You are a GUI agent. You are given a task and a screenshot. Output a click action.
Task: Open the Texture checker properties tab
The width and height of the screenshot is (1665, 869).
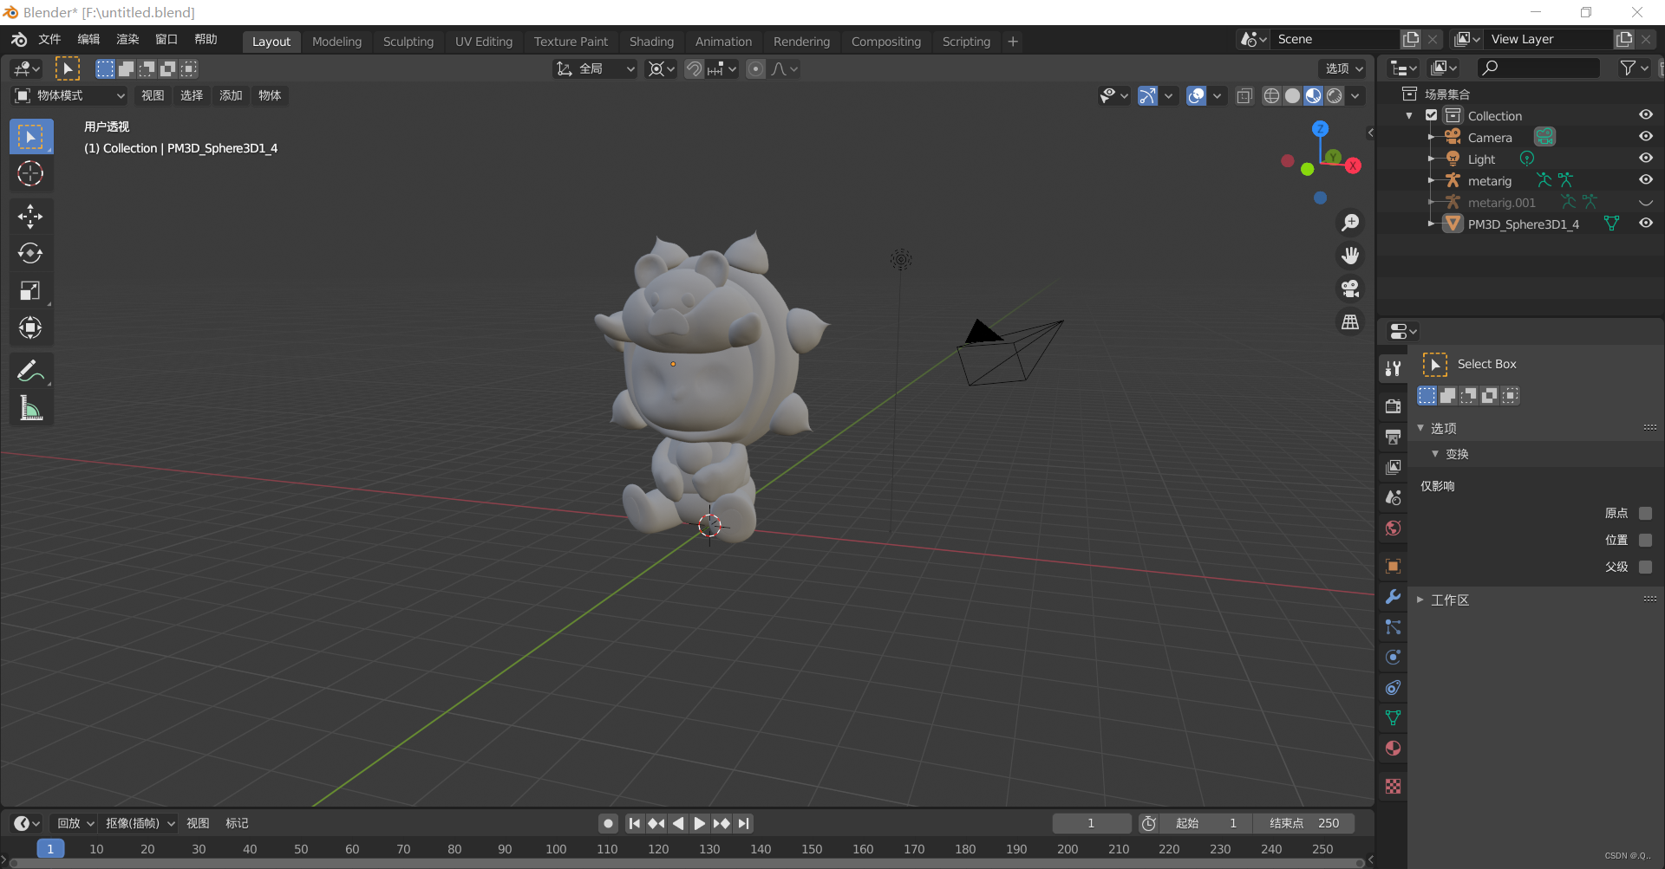click(x=1393, y=787)
